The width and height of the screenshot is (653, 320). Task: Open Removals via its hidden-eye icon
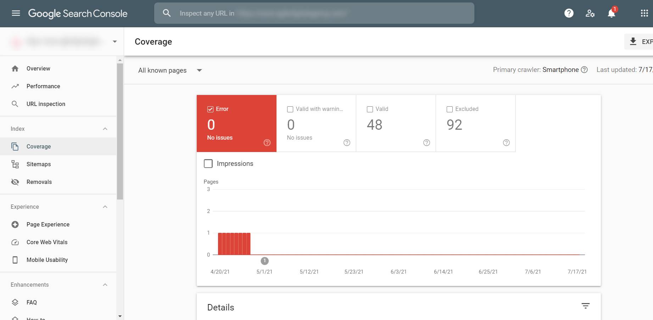[x=15, y=182]
